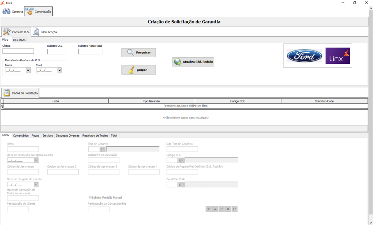373x225 pixels.
Task: Open the Resultado de Testes tab
Action: (95, 135)
